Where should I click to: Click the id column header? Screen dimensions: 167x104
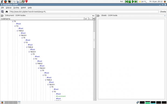[86, 19]
